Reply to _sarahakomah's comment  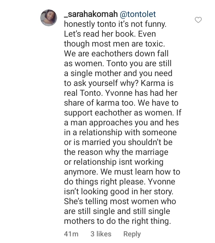point(132,234)
